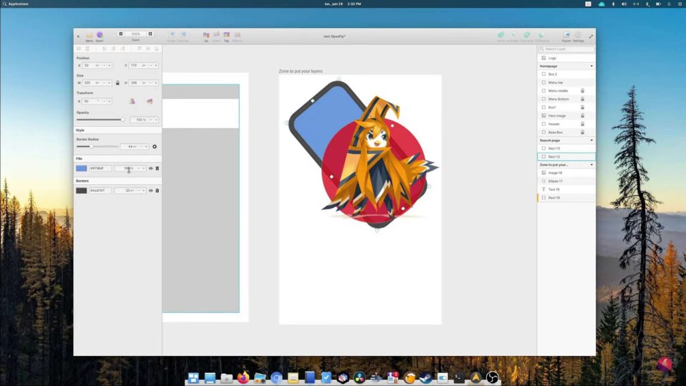Increase the rotation value with plus

[x=109, y=101]
